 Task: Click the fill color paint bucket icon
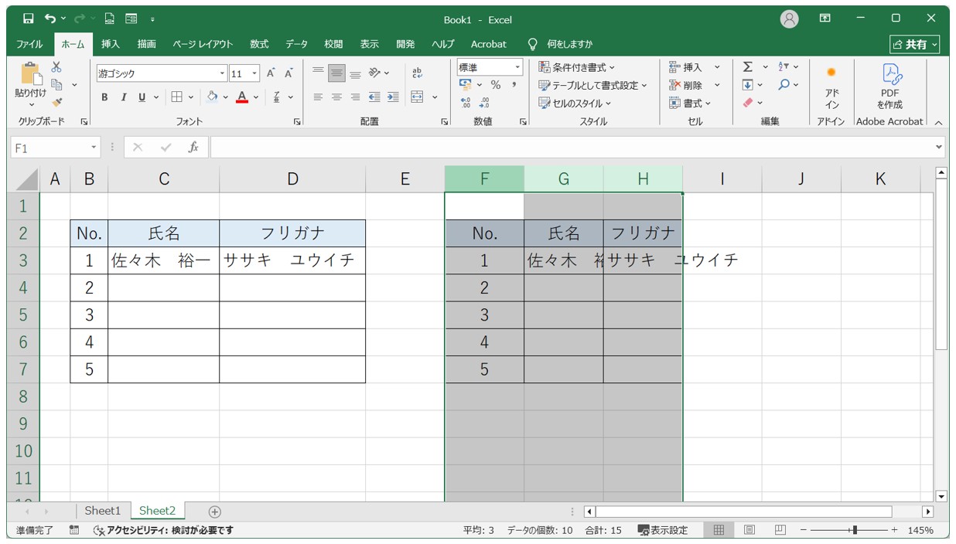tap(213, 97)
